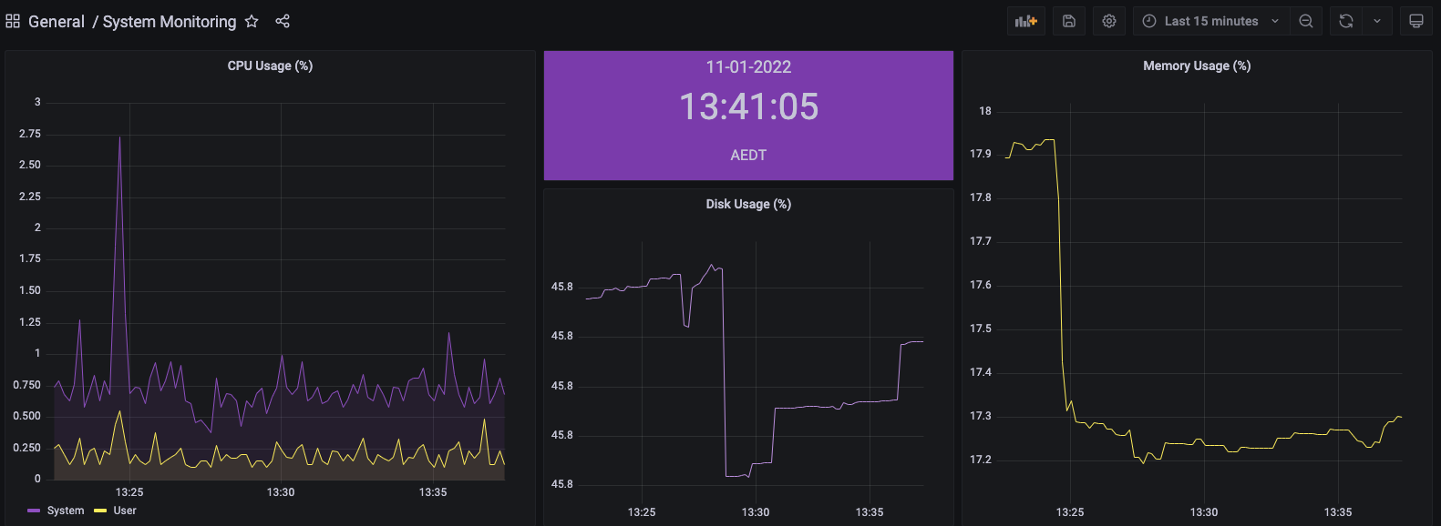Click the AEDT timezone label
The width and height of the screenshot is (1441, 526).
coord(748,155)
